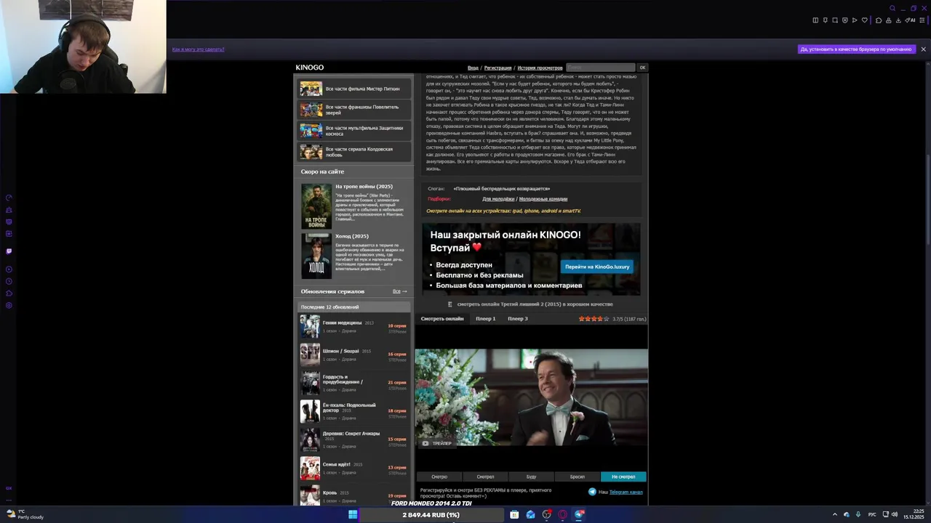Submit search with OK button
The height and width of the screenshot is (523, 931).
point(642,68)
